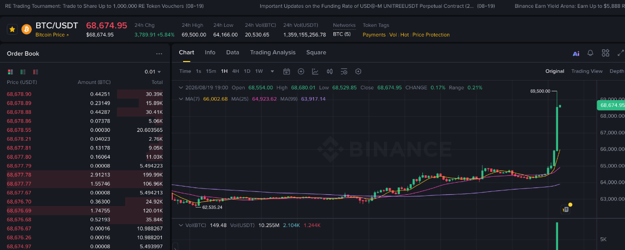Switch to the Chart tab
Image resolution: width=625 pixels, height=250 pixels.
click(187, 52)
